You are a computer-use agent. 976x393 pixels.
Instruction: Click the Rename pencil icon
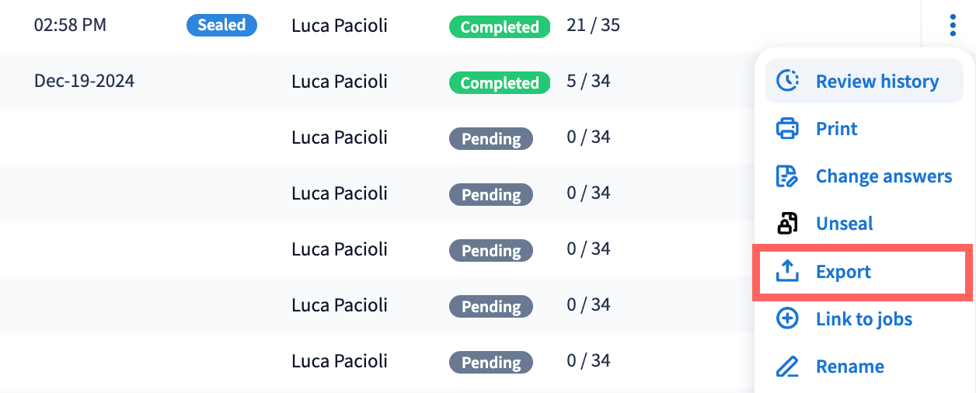(788, 366)
